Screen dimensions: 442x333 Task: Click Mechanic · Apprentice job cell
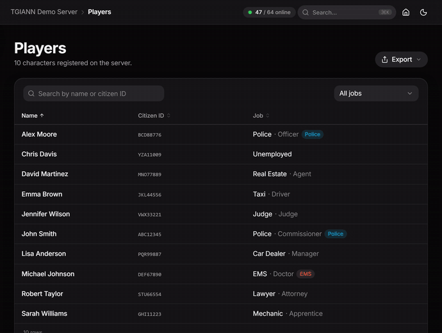coord(288,314)
